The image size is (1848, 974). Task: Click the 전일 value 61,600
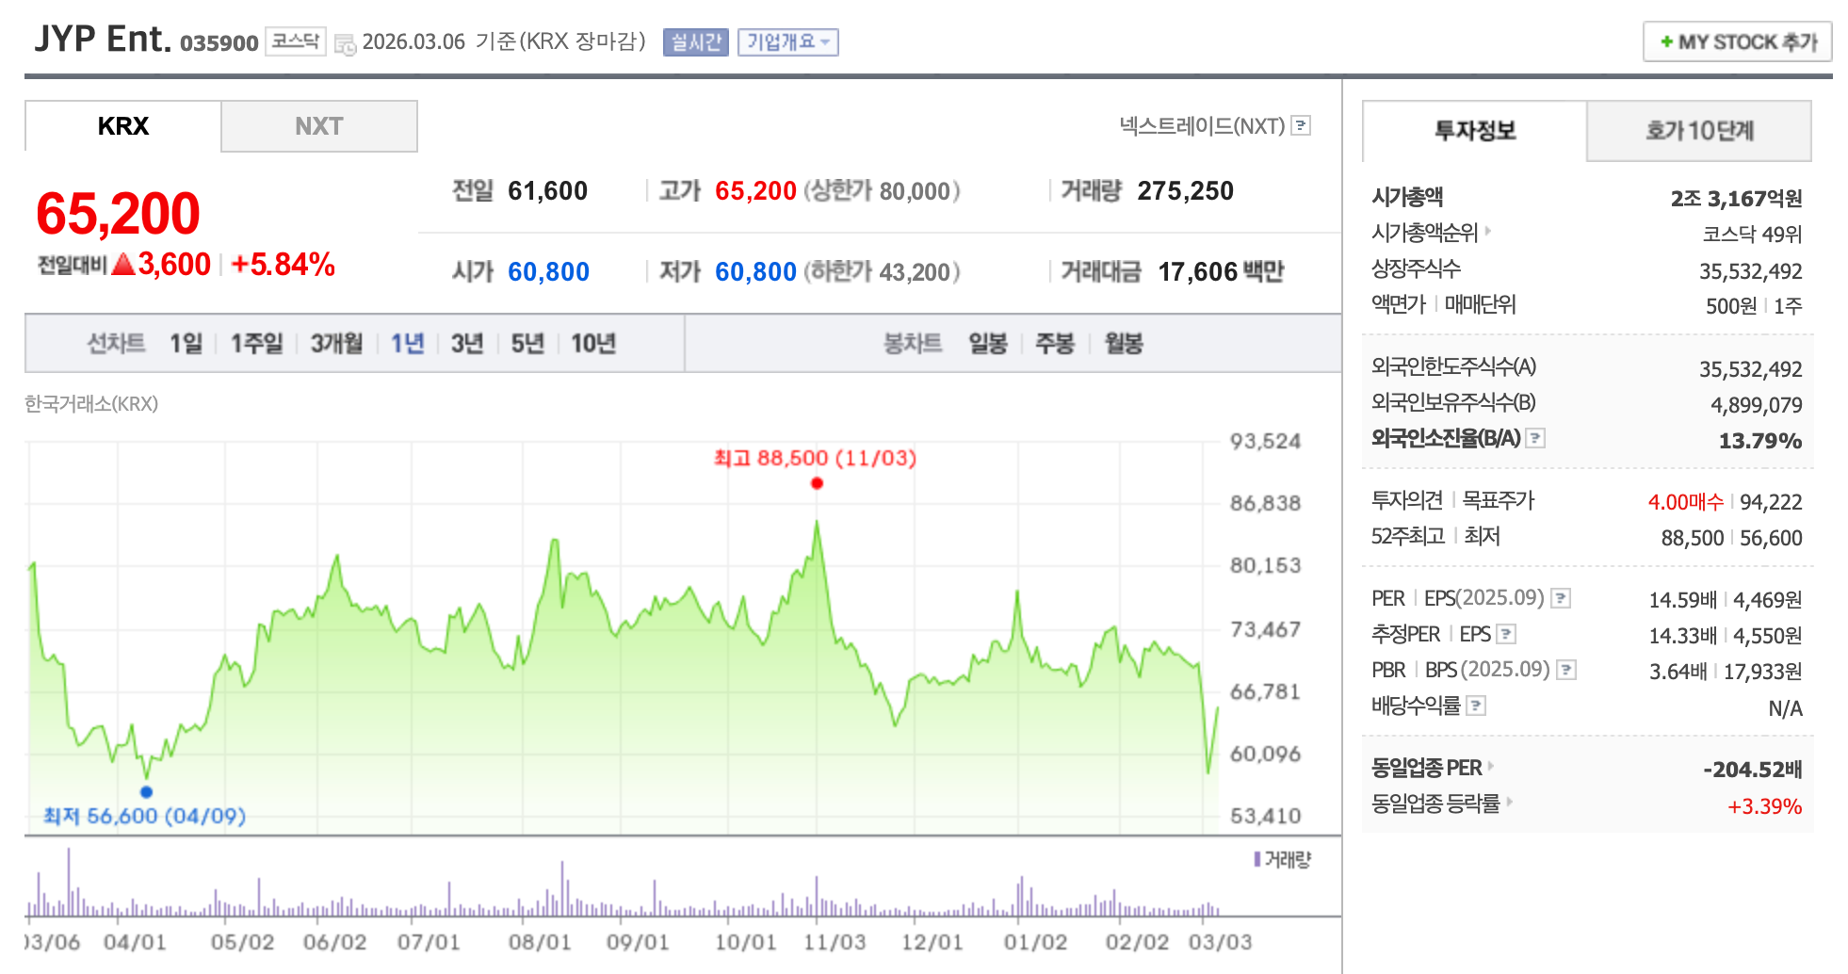click(547, 191)
